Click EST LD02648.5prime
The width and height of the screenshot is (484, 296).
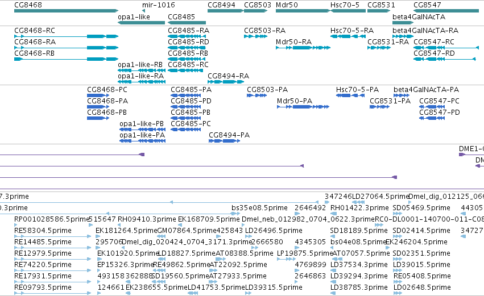(398, 293)
